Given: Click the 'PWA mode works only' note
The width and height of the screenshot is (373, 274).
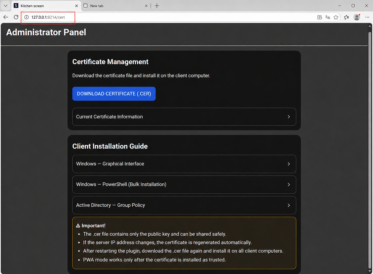Looking at the screenshot, I should pos(154,260).
